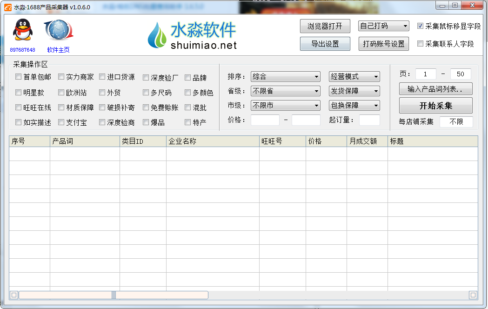This screenshot has width=488, height=309.
Task: Open the globe software homepage icon
Action: 59,30
